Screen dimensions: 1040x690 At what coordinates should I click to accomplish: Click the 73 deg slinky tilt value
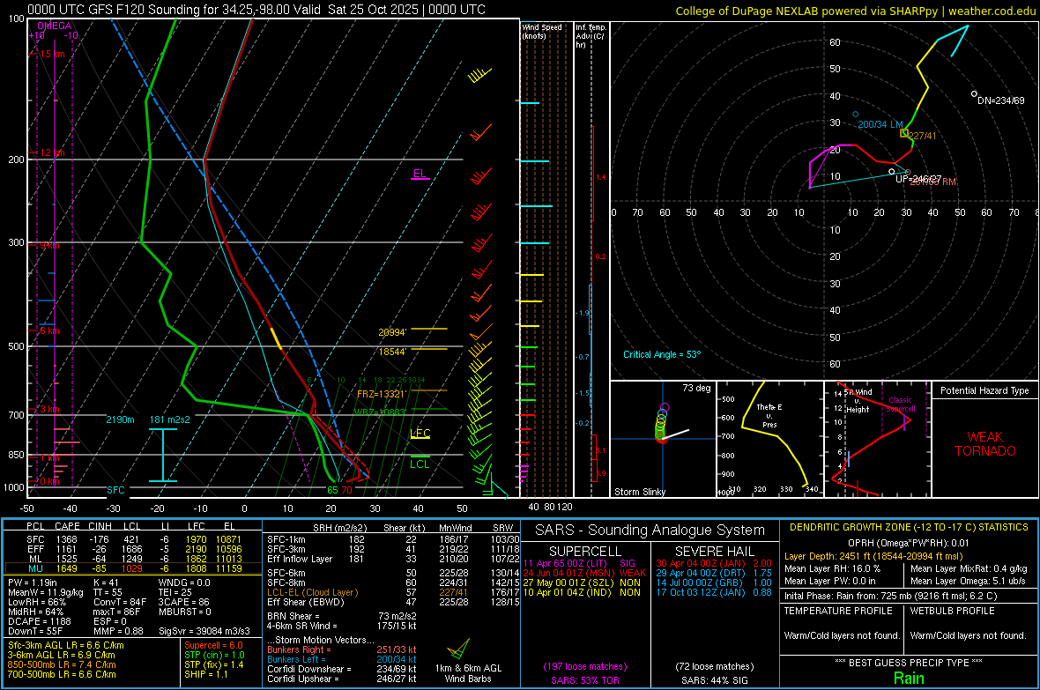coord(696,388)
